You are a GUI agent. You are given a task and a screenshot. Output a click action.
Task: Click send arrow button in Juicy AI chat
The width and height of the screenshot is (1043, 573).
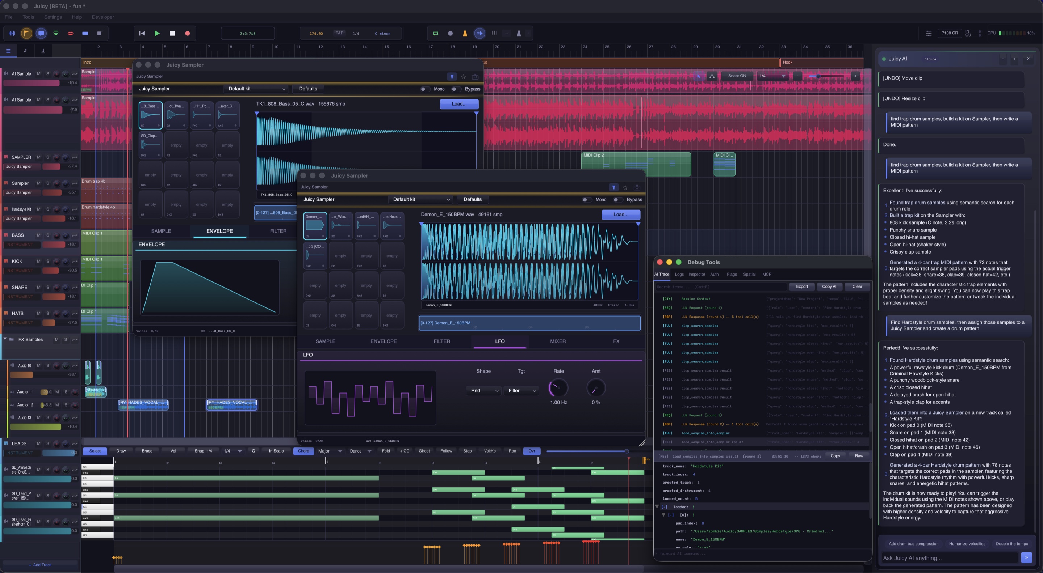1026,558
